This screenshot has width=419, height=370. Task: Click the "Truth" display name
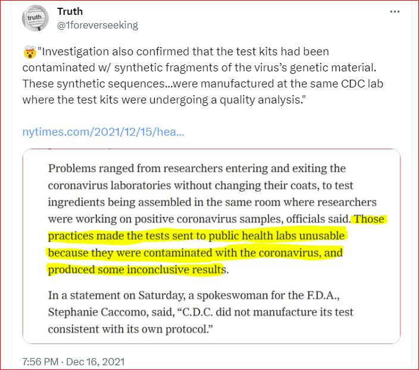click(70, 11)
